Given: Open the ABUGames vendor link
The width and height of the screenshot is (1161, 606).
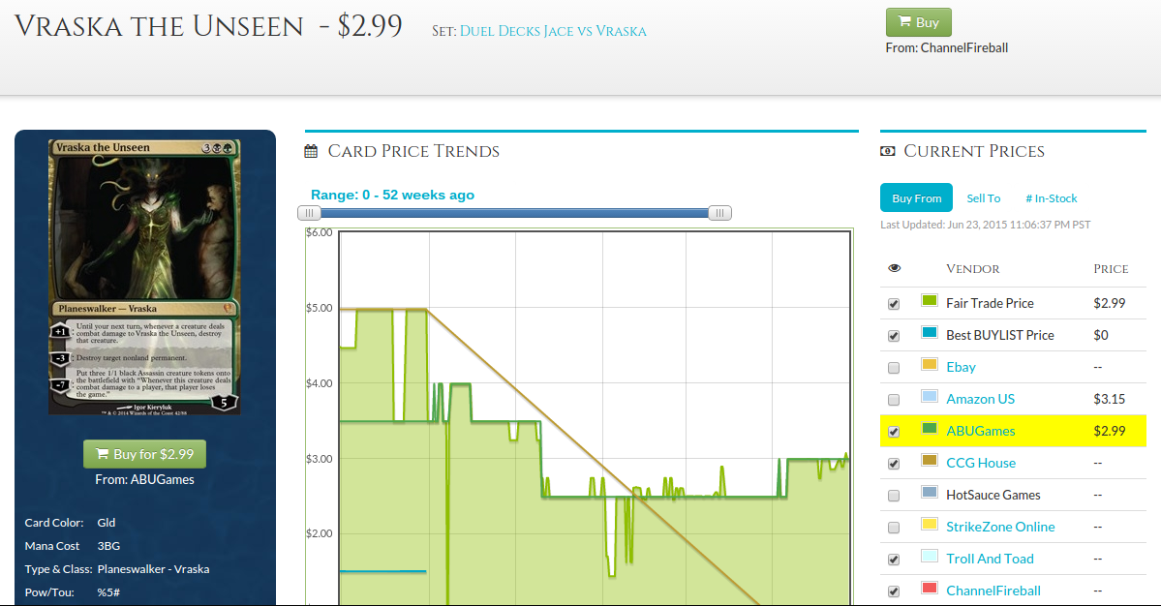Looking at the screenshot, I should coord(980,431).
